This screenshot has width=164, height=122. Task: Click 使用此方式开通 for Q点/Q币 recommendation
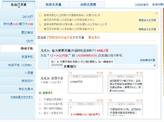147,20
